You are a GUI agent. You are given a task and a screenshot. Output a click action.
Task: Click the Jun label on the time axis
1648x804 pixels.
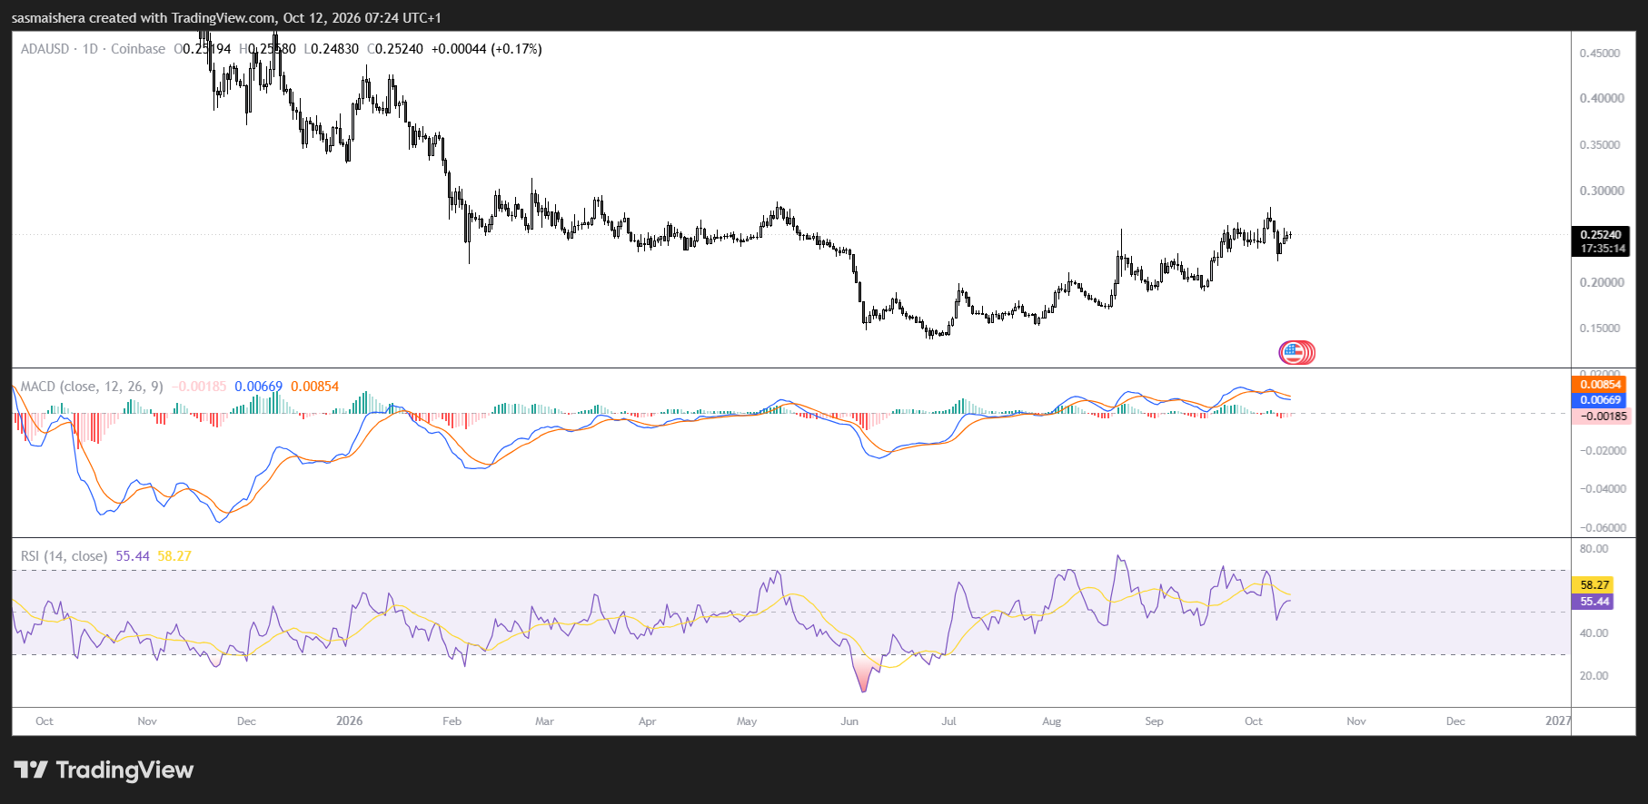(849, 721)
